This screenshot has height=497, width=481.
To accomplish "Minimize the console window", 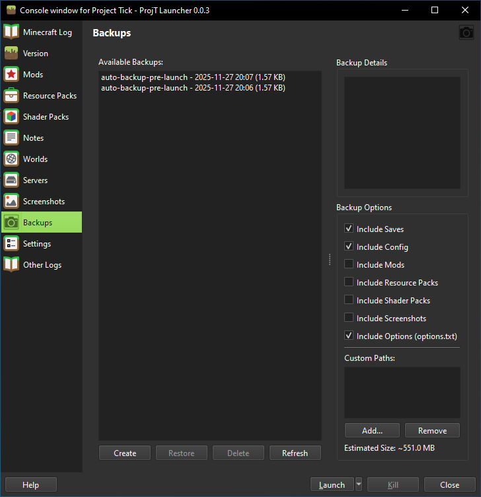I will (x=405, y=10).
